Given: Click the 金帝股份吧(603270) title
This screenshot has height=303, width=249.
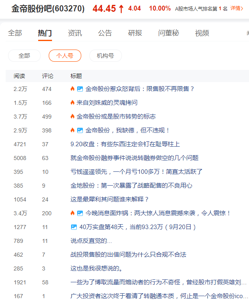Looking at the screenshot, I should [x=48, y=9].
